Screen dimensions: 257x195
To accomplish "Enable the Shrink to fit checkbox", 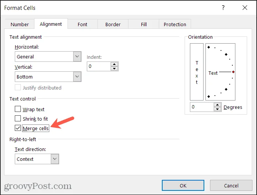I will click(x=18, y=118).
